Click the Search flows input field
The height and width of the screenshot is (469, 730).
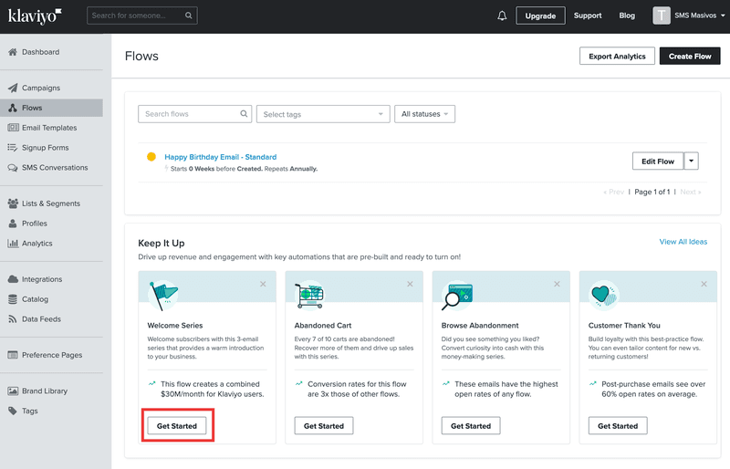coord(189,114)
